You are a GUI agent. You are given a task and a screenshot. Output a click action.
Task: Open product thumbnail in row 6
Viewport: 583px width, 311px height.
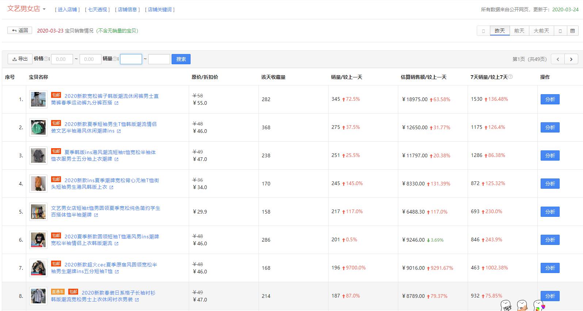pyautogui.click(x=38, y=240)
